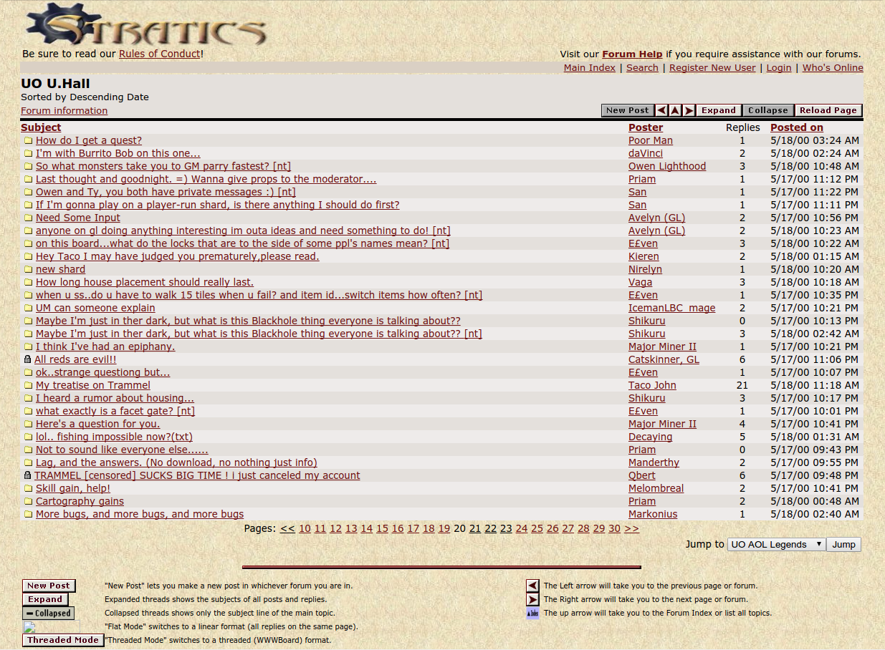Open the Forum Help link
The image size is (885, 650).
pos(632,54)
